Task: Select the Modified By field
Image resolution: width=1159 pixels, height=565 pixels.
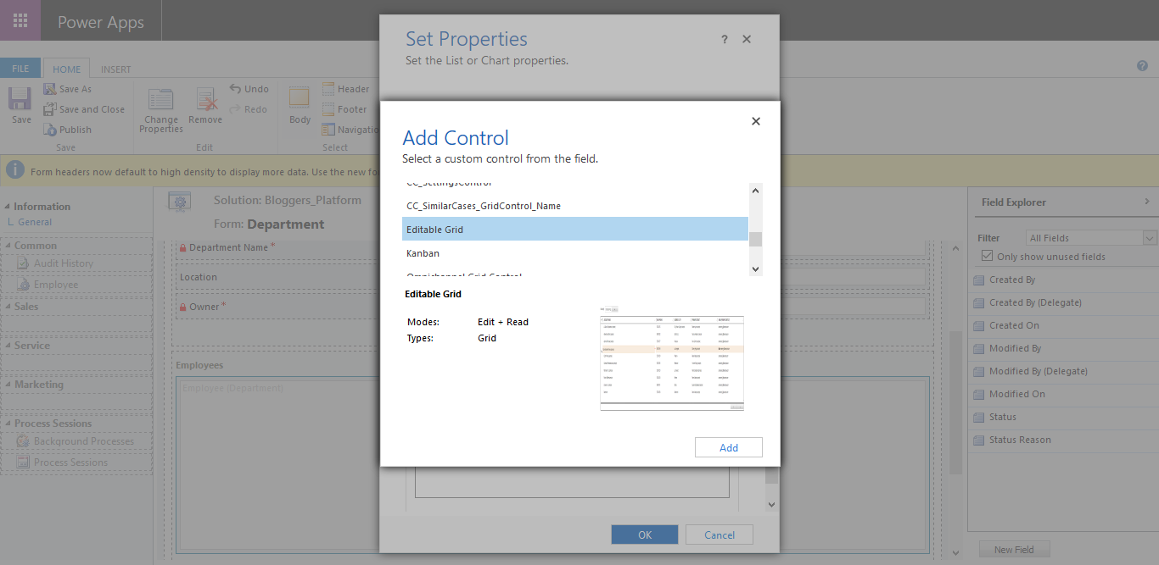Action: (1062, 348)
